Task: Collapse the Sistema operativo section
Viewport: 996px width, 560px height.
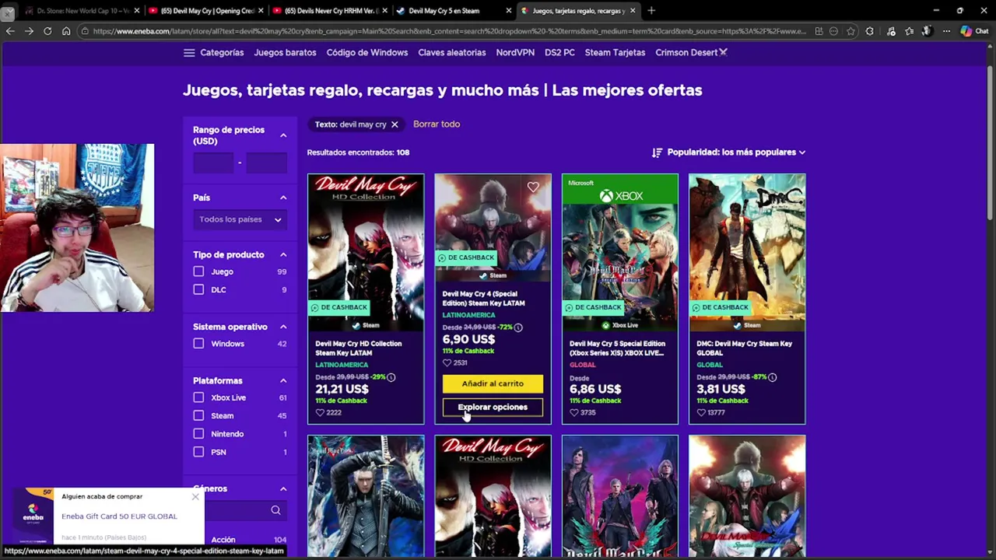Action: (283, 327)
